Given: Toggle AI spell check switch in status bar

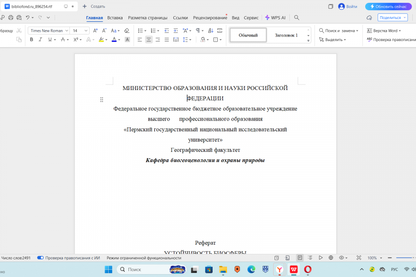Looking at the screenshot, I should [40, 258].
